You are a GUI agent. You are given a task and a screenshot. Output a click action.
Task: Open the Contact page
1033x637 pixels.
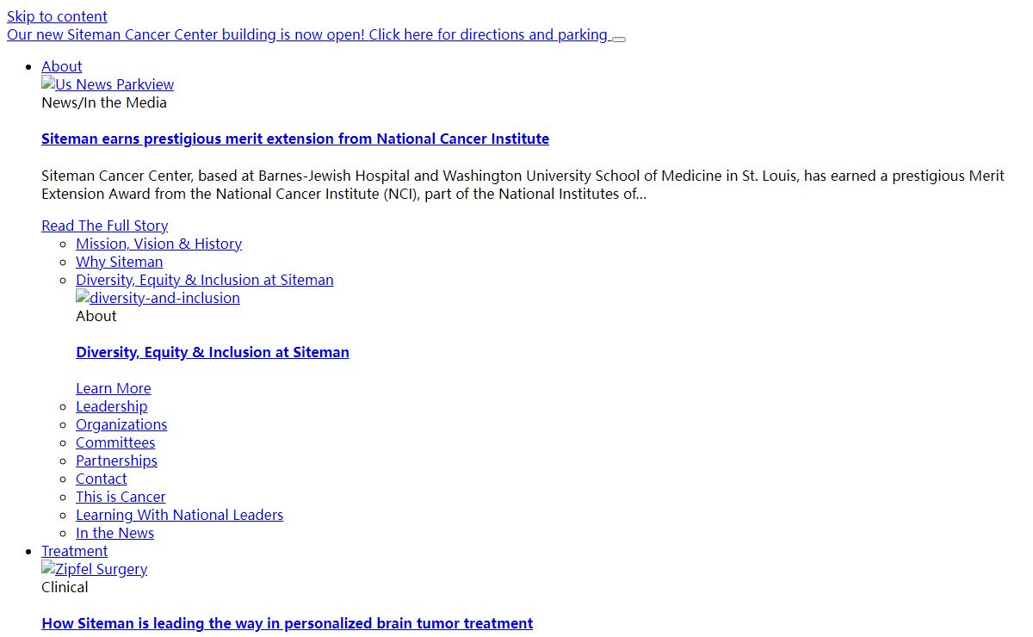click(102, 479)
